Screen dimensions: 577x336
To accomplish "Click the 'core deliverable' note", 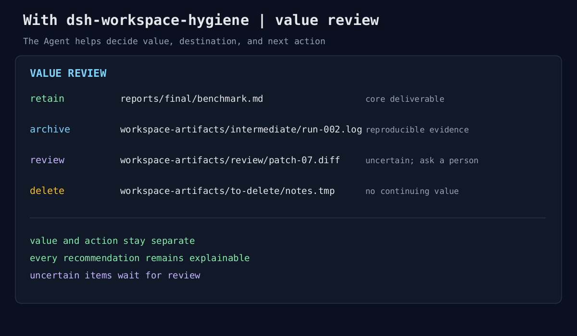I will tap(405, 99).
